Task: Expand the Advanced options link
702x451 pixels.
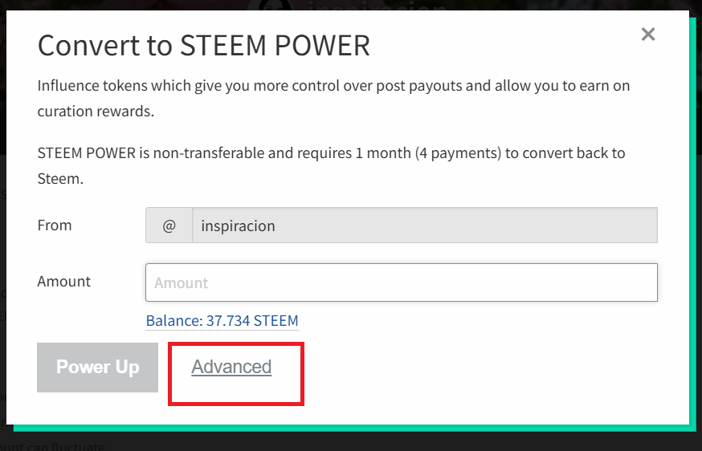Action: [x=231, y=367]
